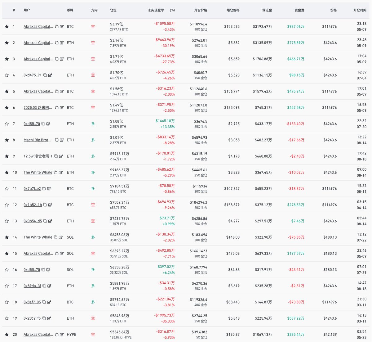Copy address icon next to 0x1b52..1b
The height and width of the screenshot is (342, 372).
[x=45, y=205]
